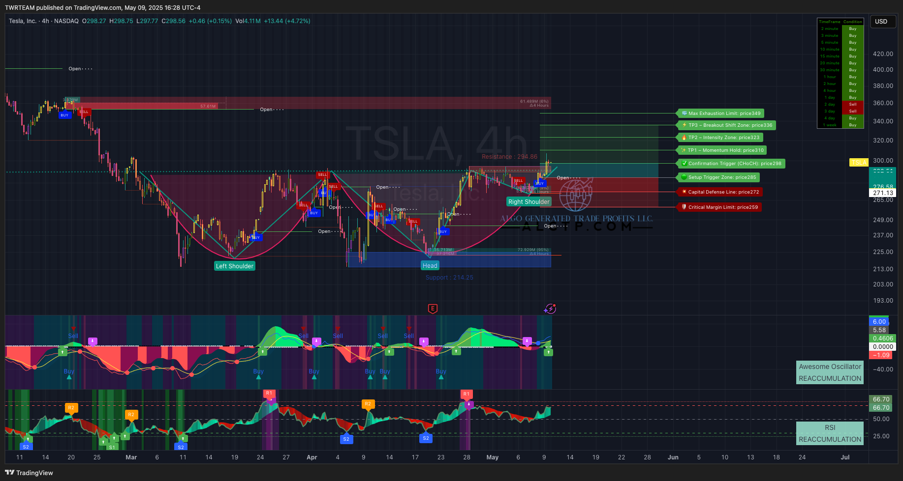This screenshot has width=903, height=481.
Task: Click the green S1 marker in RSI pane
Action: pos(112,447)
